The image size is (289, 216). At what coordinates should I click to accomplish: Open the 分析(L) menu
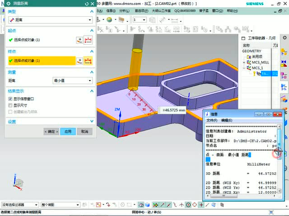(x=124, y=11)
